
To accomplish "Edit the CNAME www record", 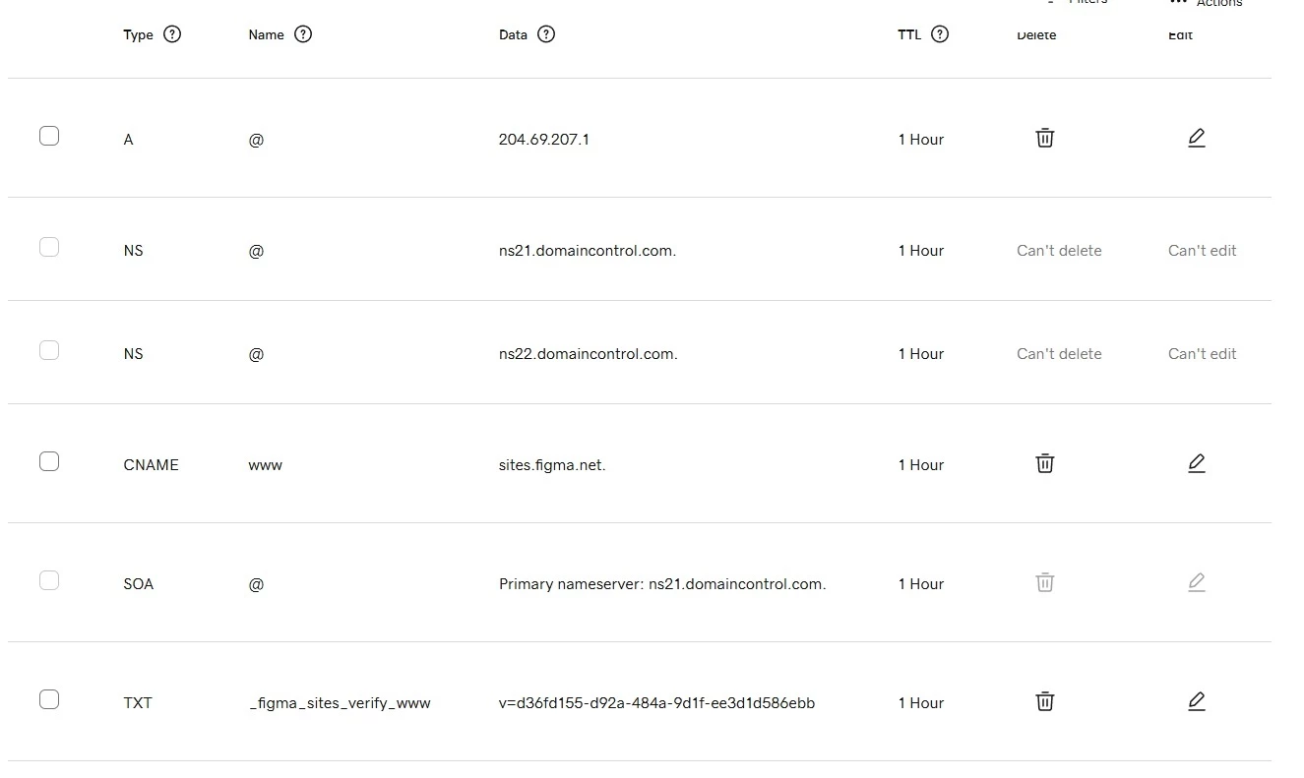I will click(1197, 463).
